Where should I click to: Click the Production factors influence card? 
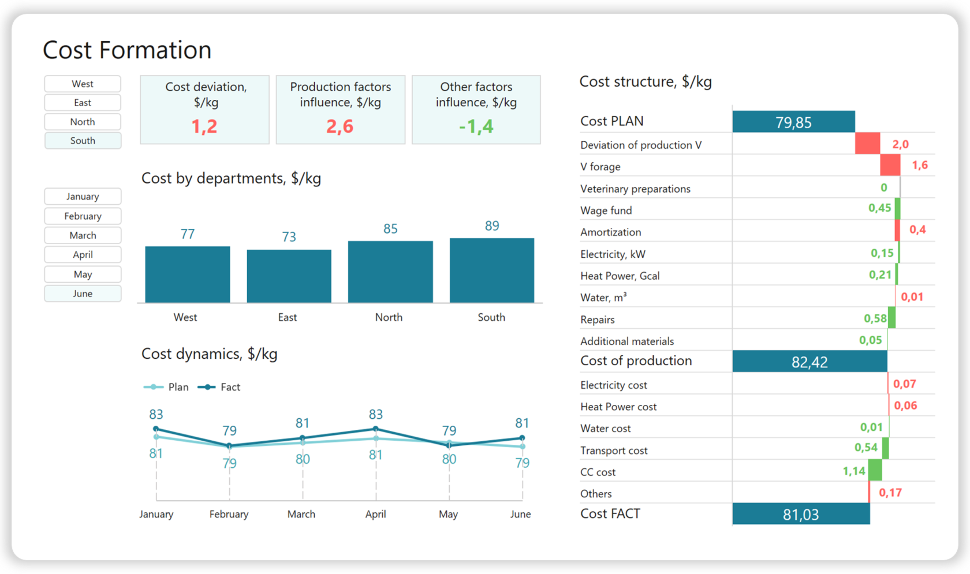[340, 110]
